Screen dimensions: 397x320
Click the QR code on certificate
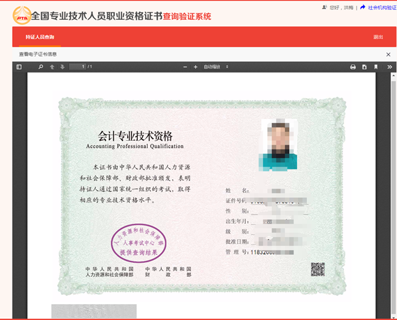(x=317, y=270)
